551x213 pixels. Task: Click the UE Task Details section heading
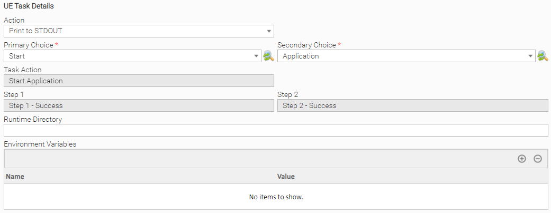pyautogui.click(x=29, y=6)
